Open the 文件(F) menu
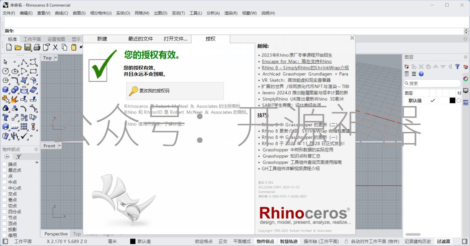 pos(9,13)
